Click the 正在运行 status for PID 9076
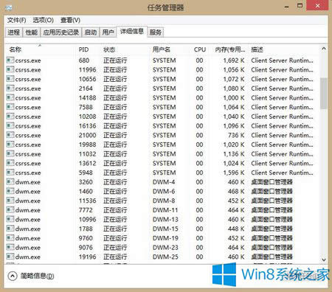This screenshot has height=292, width=332. (115, 247)
